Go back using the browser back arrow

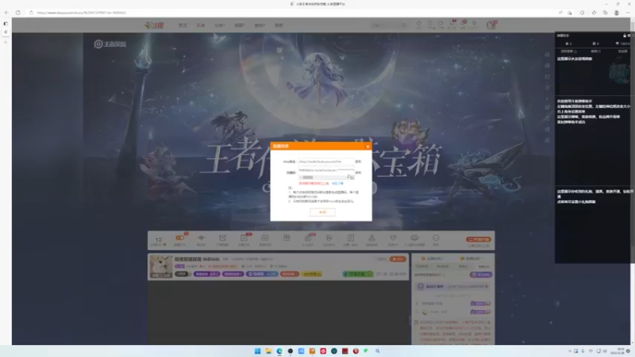pyautogui.click(x=6, y=13)
